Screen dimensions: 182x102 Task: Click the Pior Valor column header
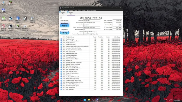point(100,37)
